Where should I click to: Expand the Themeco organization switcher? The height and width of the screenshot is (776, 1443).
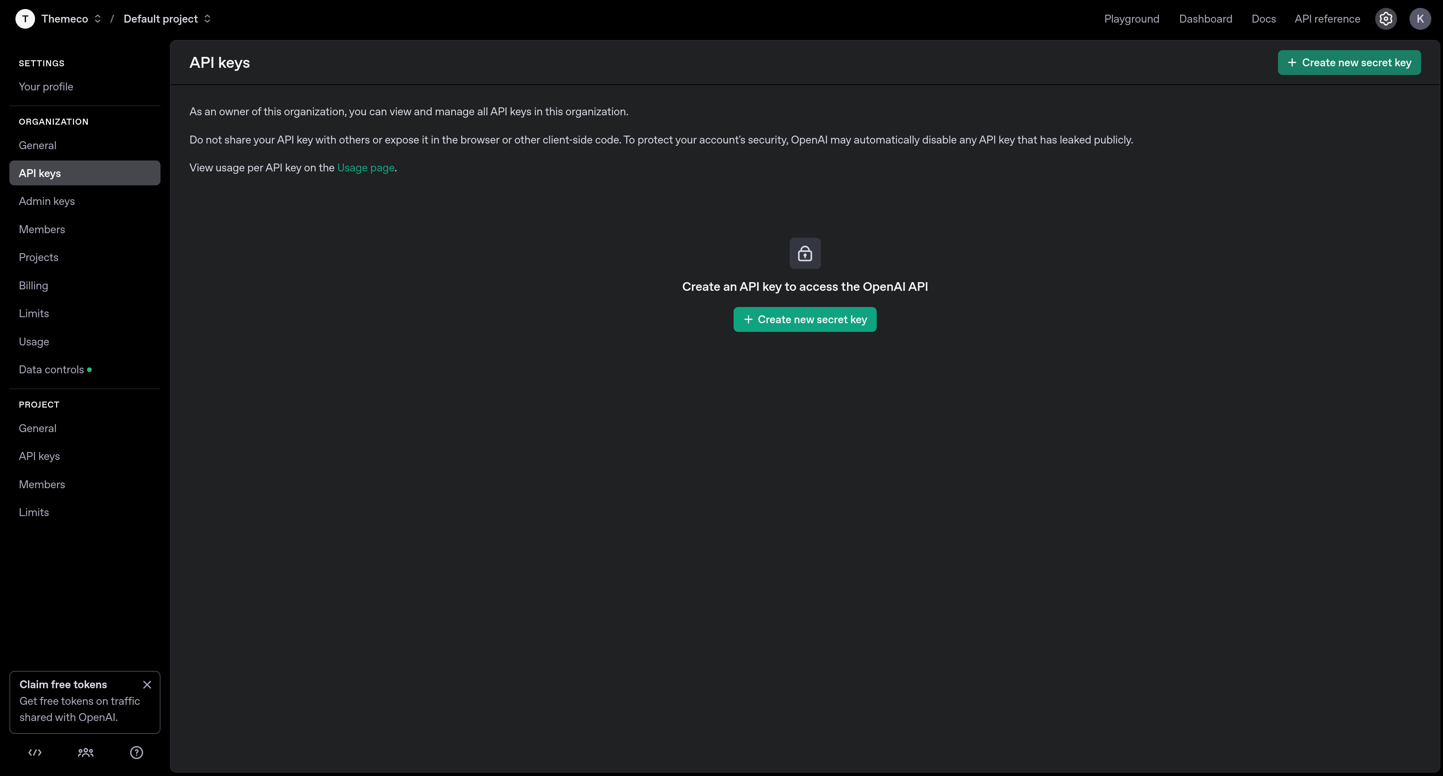[98, 18]
